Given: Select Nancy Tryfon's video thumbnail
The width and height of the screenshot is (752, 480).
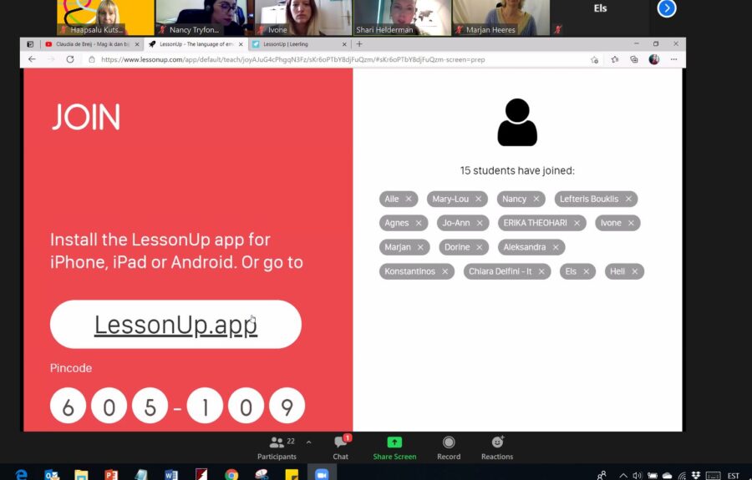Looking at the screenshot, I should point(205,18).
